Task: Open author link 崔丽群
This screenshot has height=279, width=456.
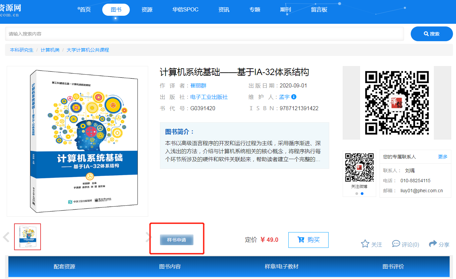Action: 198,86
